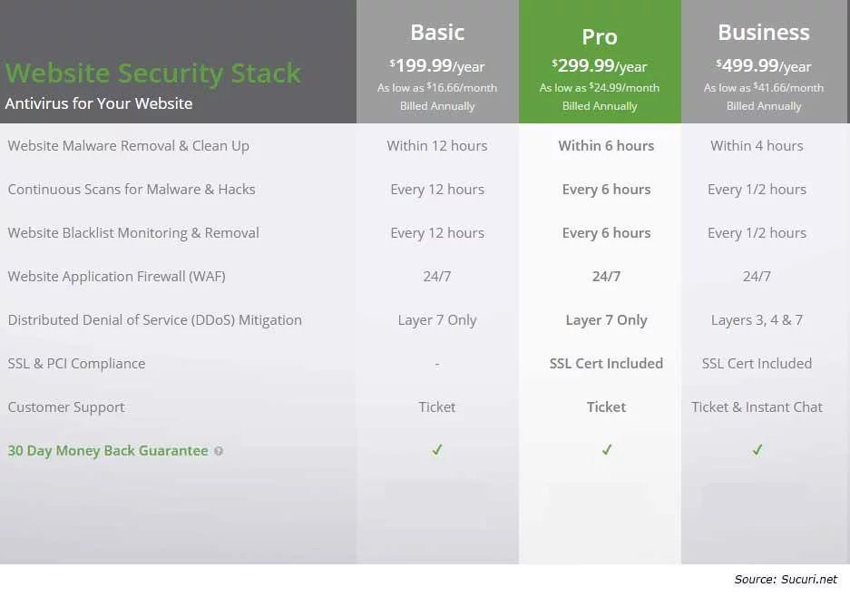Click the 30 Day Money Back Guarantee link
The image size is (850, 597).
click(108, 451)
